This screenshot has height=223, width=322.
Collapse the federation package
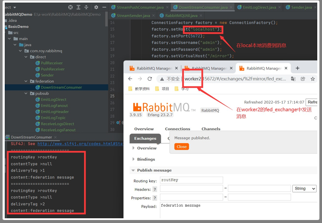click(26, 81)
